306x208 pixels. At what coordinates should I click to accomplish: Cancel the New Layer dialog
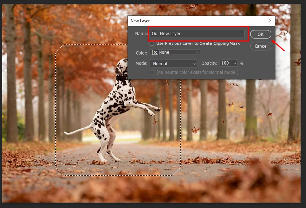(x=261, y=46)
